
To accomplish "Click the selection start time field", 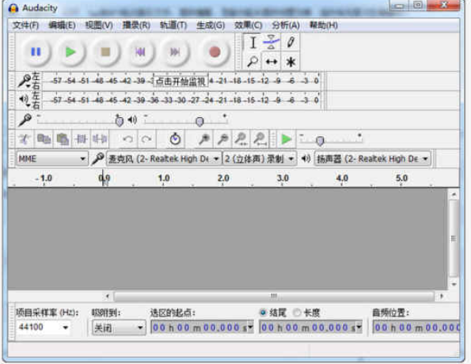I will 202,327.
